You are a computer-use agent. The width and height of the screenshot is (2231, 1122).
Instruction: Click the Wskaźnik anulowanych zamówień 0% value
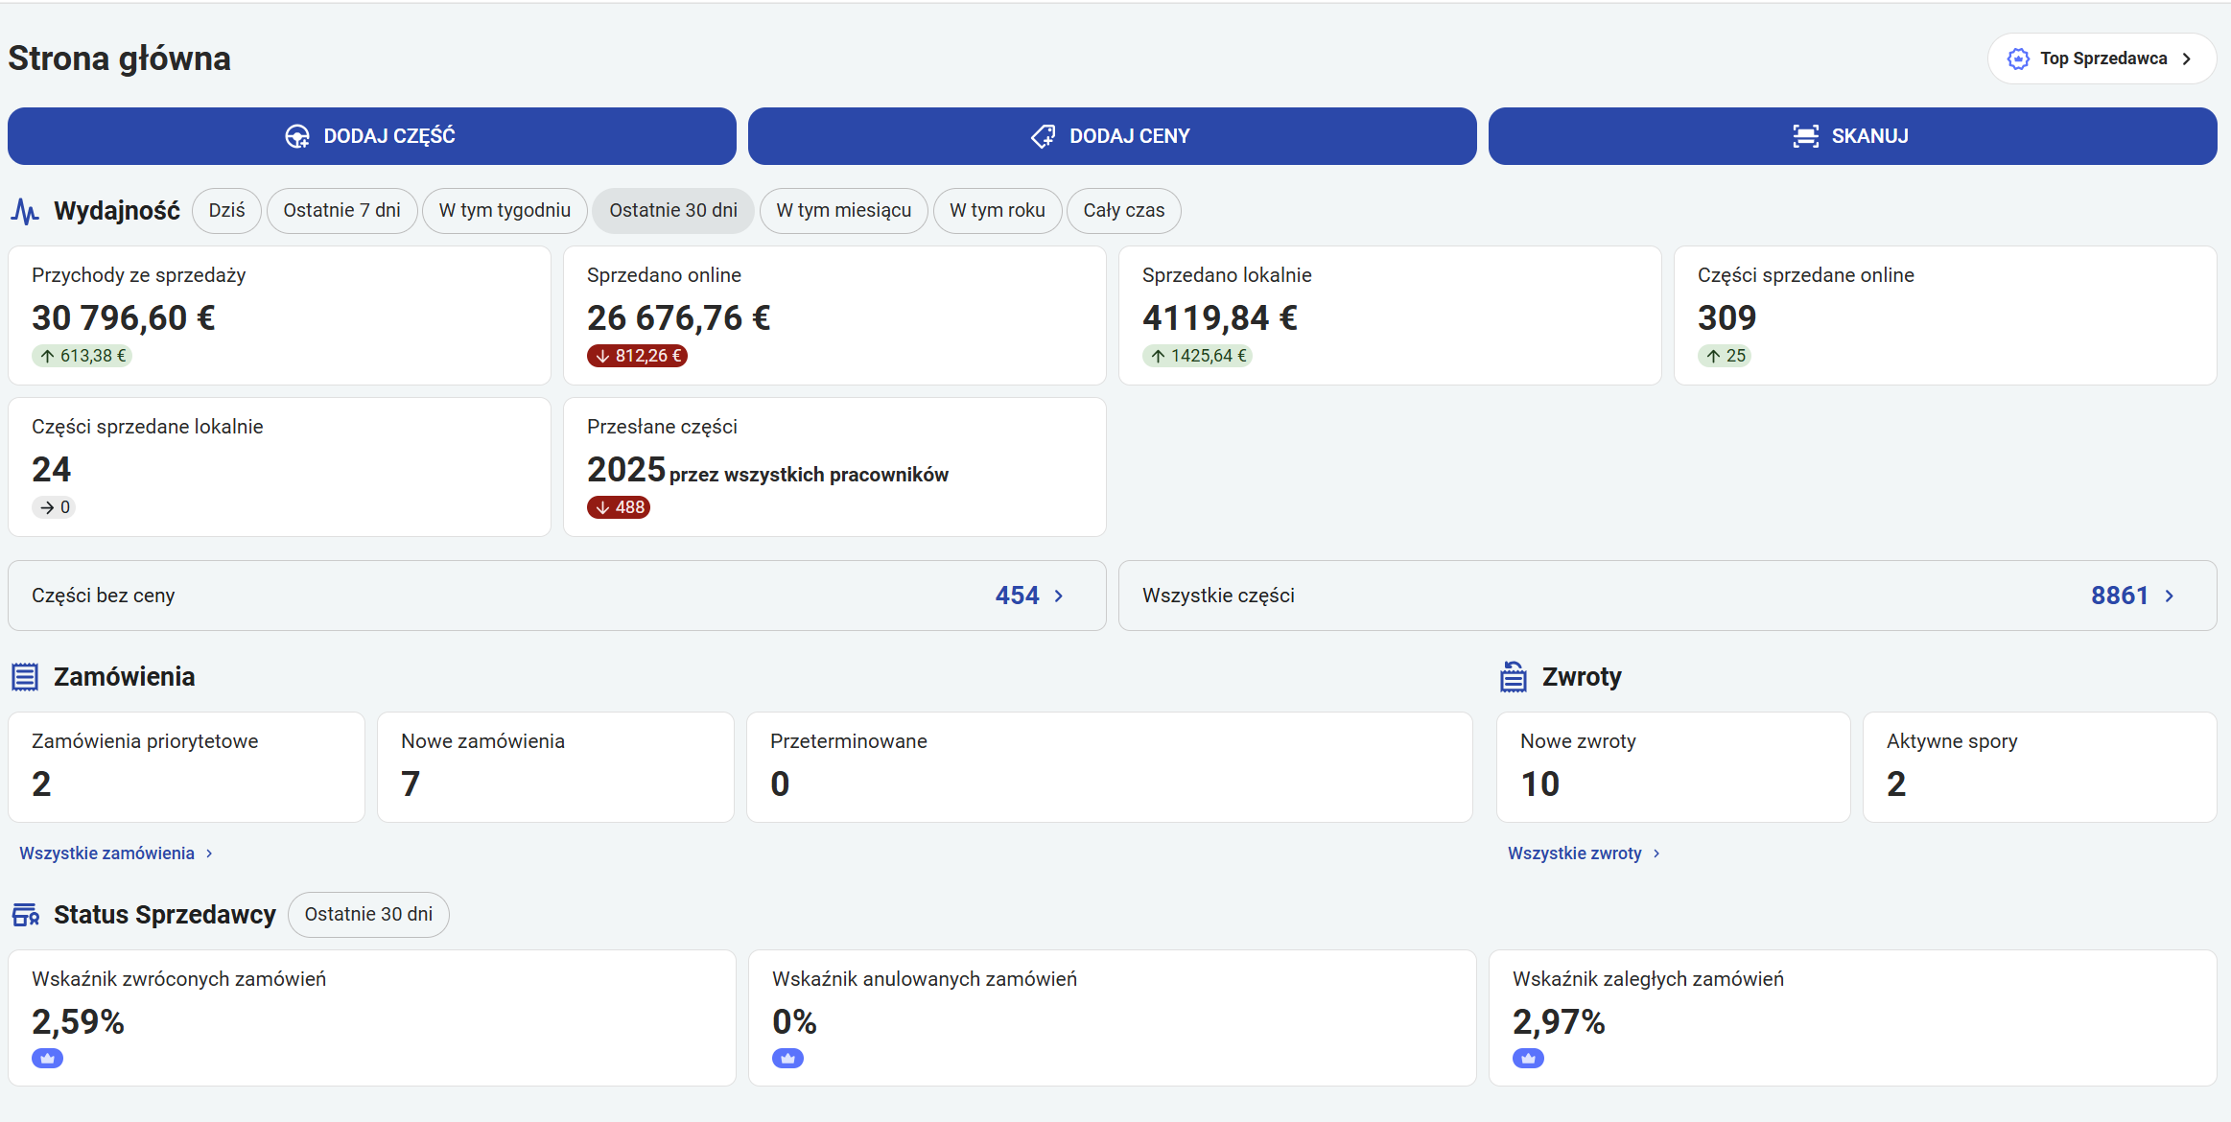795,1022
